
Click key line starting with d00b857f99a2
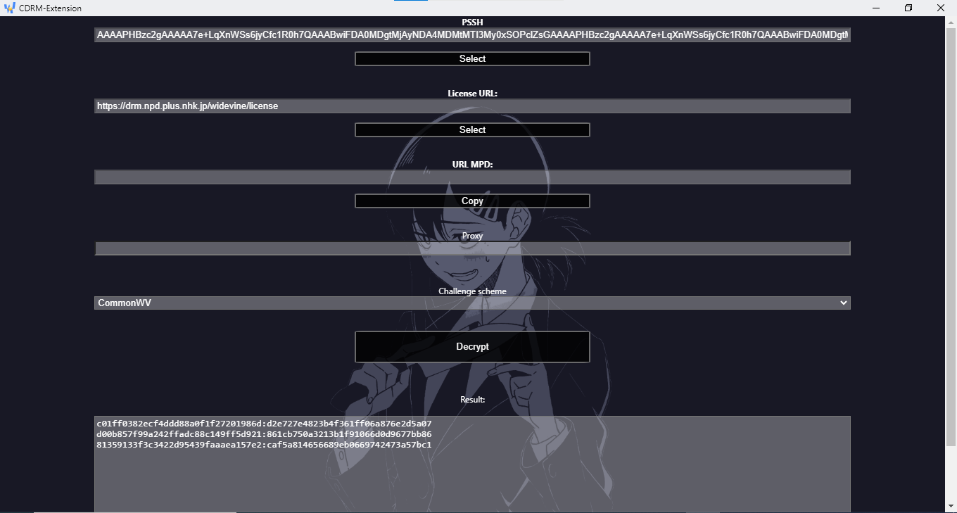264,434
